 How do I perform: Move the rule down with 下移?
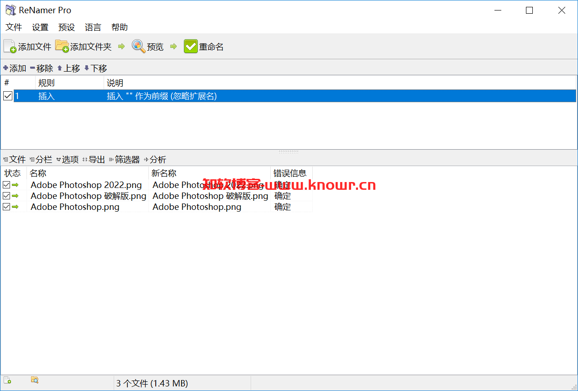(x=95, y=68)
